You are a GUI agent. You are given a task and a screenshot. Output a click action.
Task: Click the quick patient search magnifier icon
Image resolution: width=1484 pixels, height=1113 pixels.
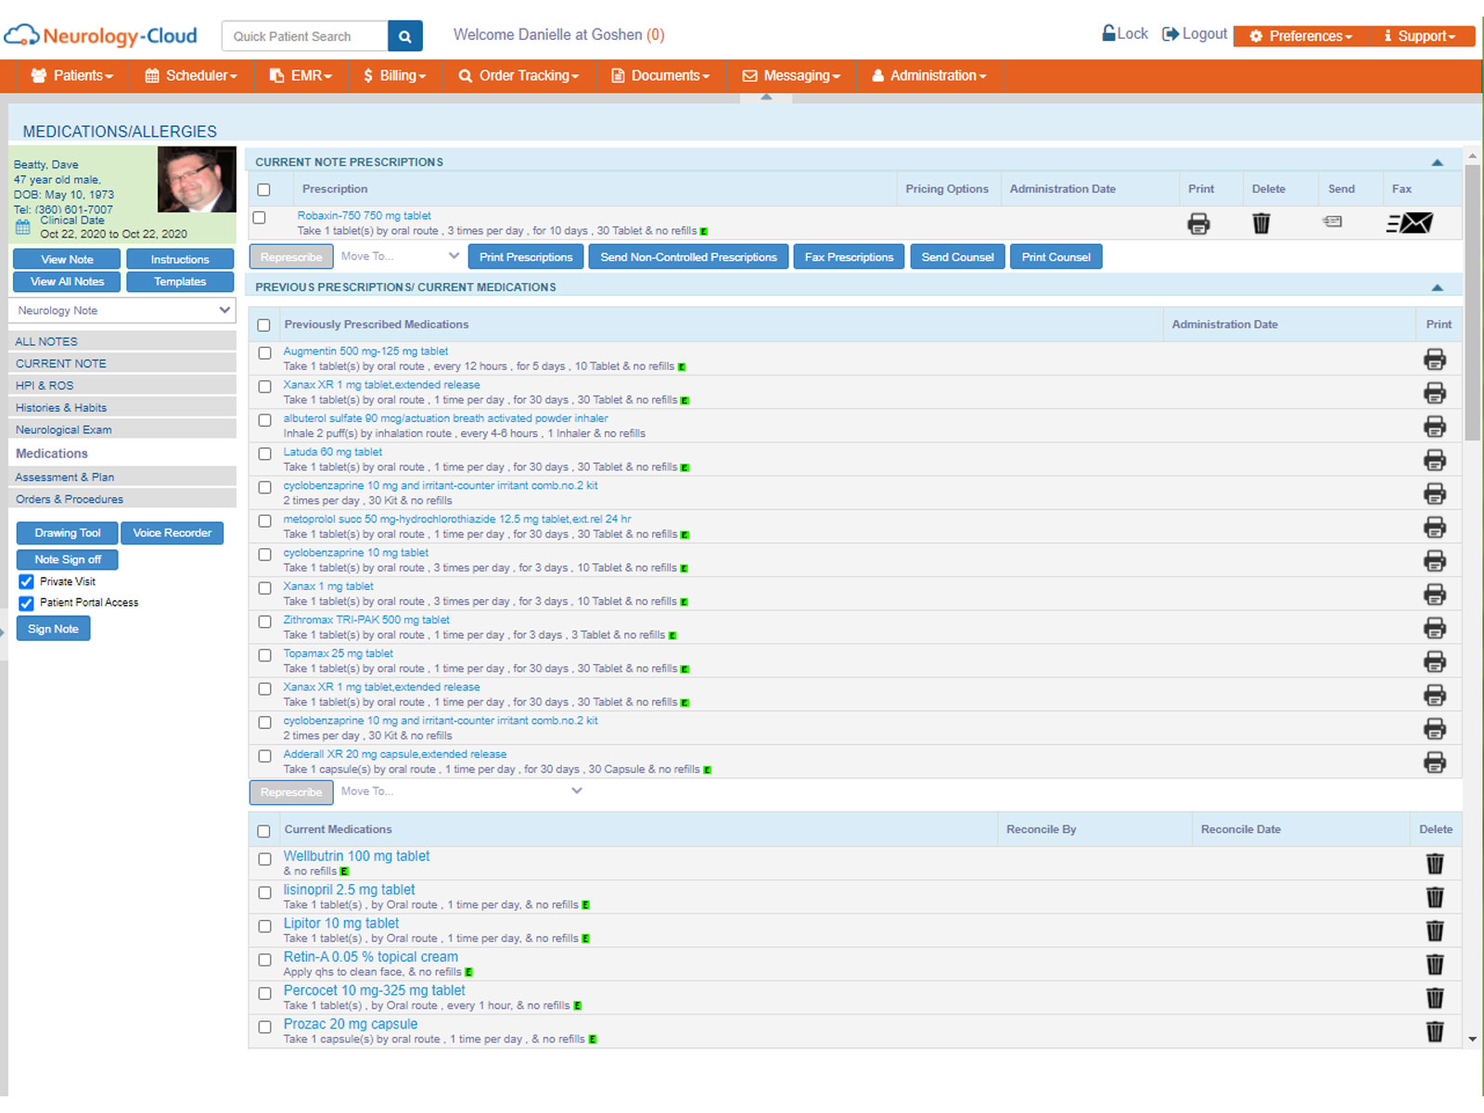pos(405,36)
